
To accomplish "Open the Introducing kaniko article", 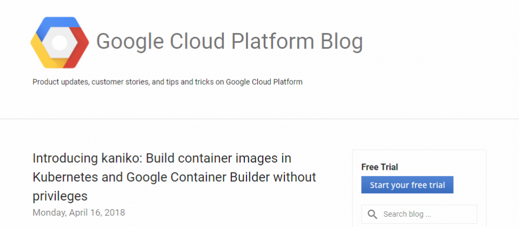I will coord(175,177).
